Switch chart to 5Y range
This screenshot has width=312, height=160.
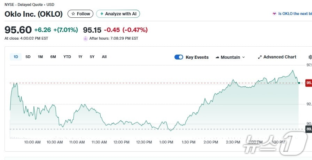92,57
